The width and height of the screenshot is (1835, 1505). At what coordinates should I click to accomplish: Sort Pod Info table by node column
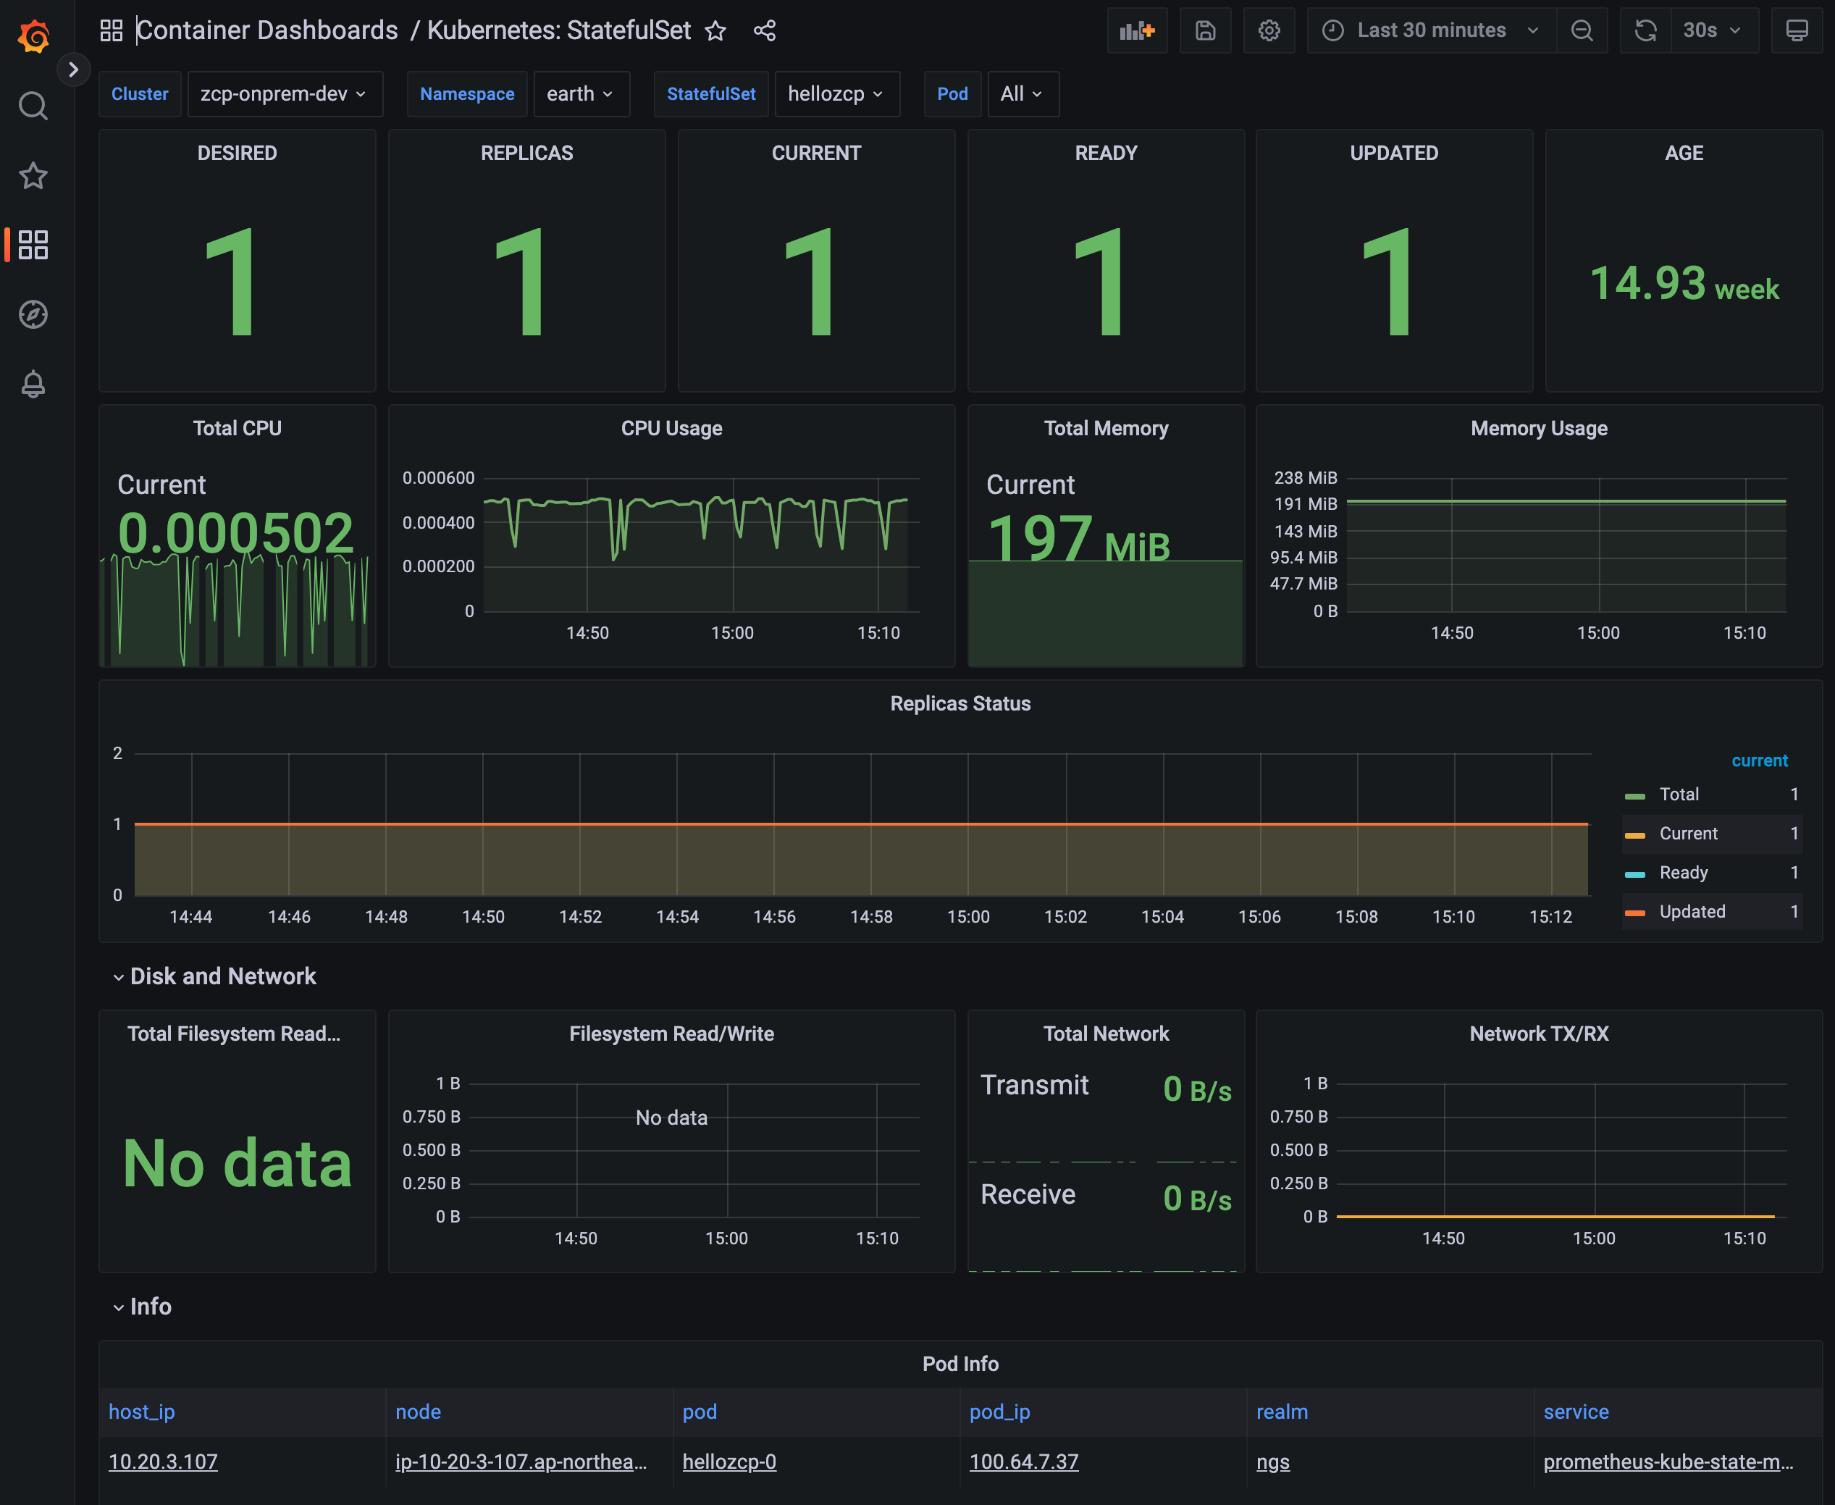click(418, 1412)
